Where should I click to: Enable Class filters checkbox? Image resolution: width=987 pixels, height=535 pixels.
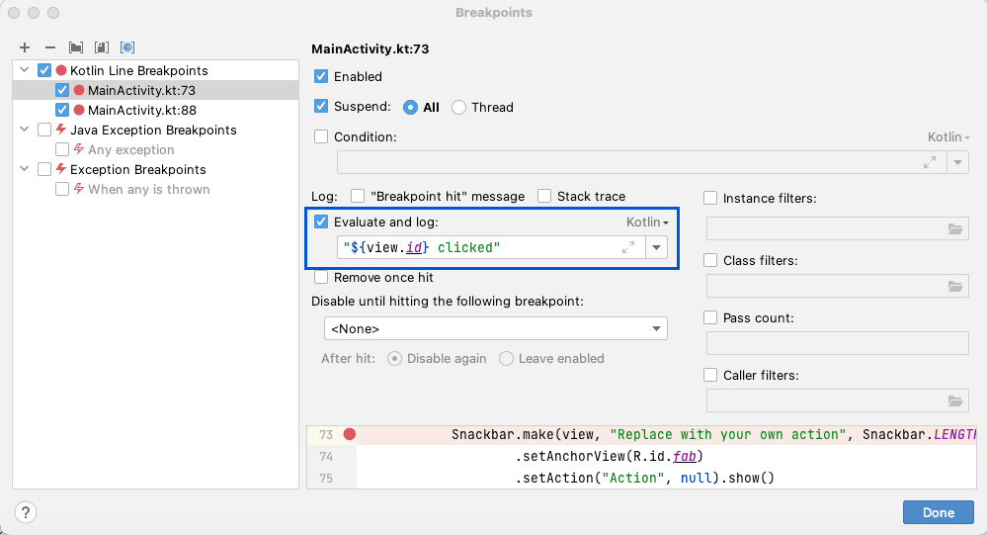pyautogui.click(x=710, y=260)
